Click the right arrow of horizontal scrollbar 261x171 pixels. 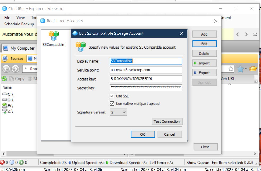[255, 154]
